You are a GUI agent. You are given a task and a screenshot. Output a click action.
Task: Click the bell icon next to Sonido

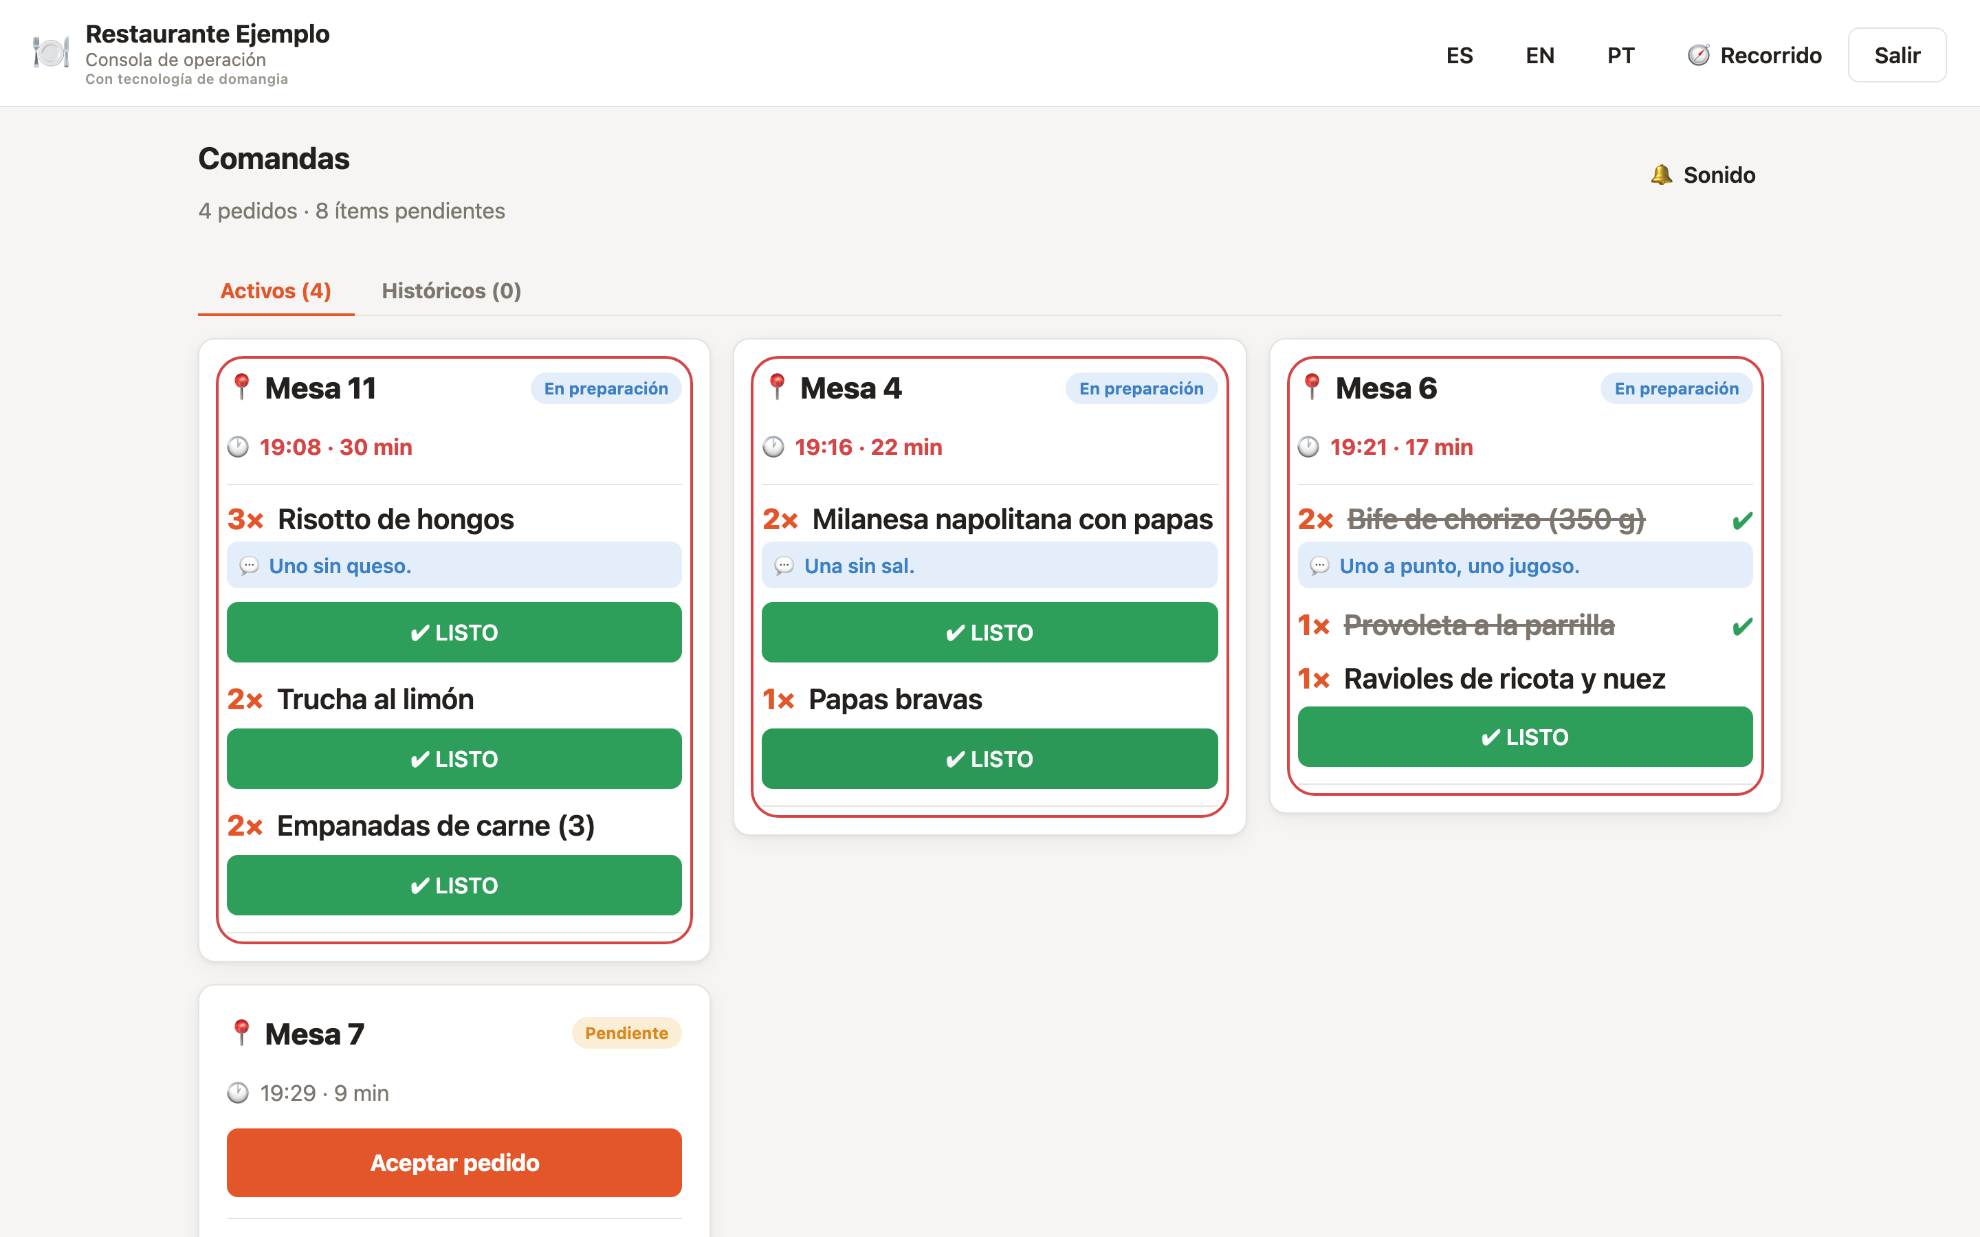(1661, 175)
